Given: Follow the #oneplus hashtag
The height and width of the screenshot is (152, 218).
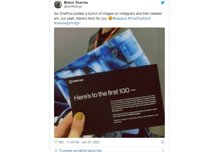Looking at the screenshot, I should click(120, 19).
